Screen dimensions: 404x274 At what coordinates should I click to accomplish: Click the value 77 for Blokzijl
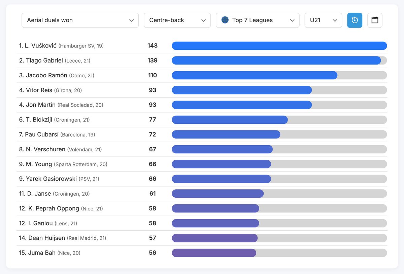coord(153,120)
